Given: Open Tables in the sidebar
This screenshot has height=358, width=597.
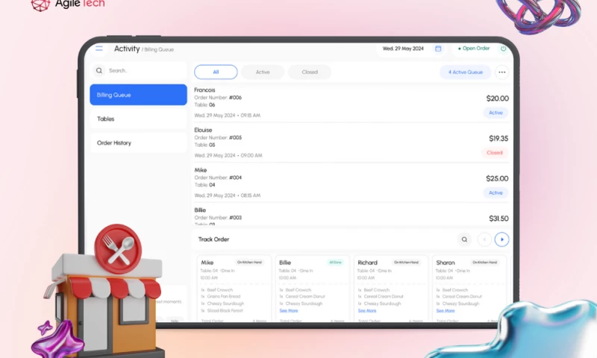Looking at the screenshot, I should 106,119.
